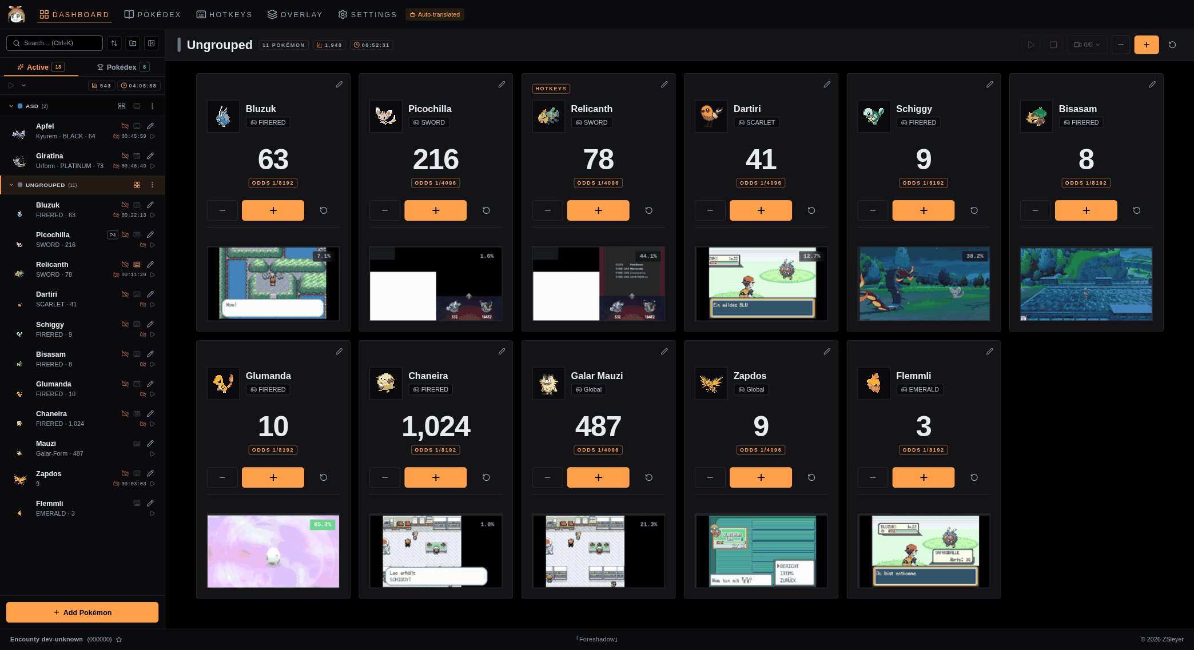This screenshot has height=650, width=1194.
Task: Favorite the build with star icon
Action: click(119, 640)
